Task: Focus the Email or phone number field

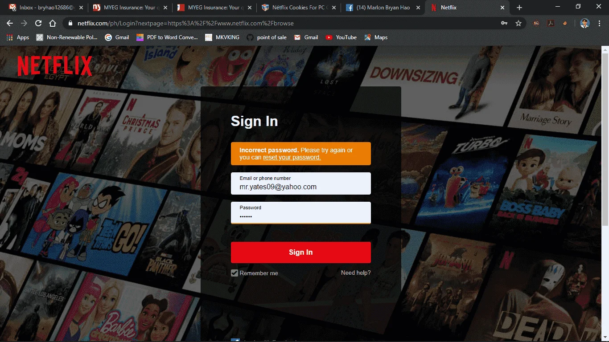Action: tap(301, 183)
